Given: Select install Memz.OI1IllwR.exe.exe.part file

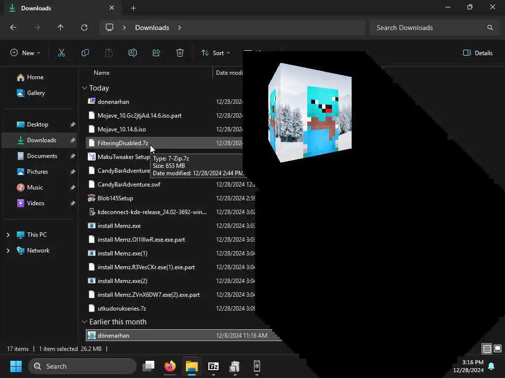Looking at the screenshot, I should [141, 240].
